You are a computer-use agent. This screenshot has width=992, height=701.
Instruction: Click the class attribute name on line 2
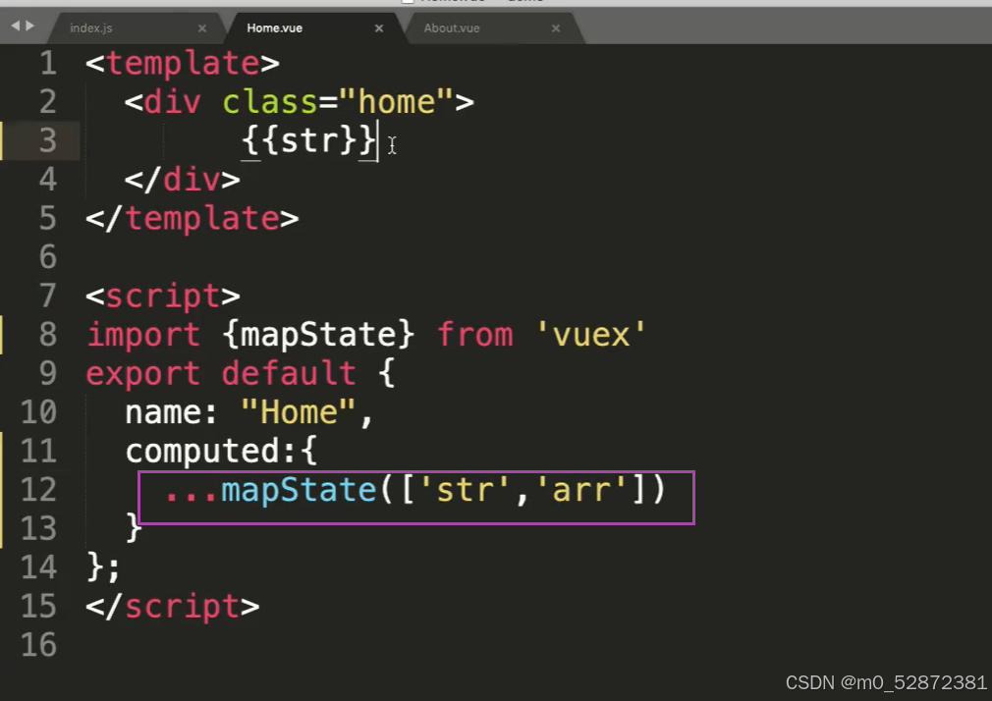270,102
